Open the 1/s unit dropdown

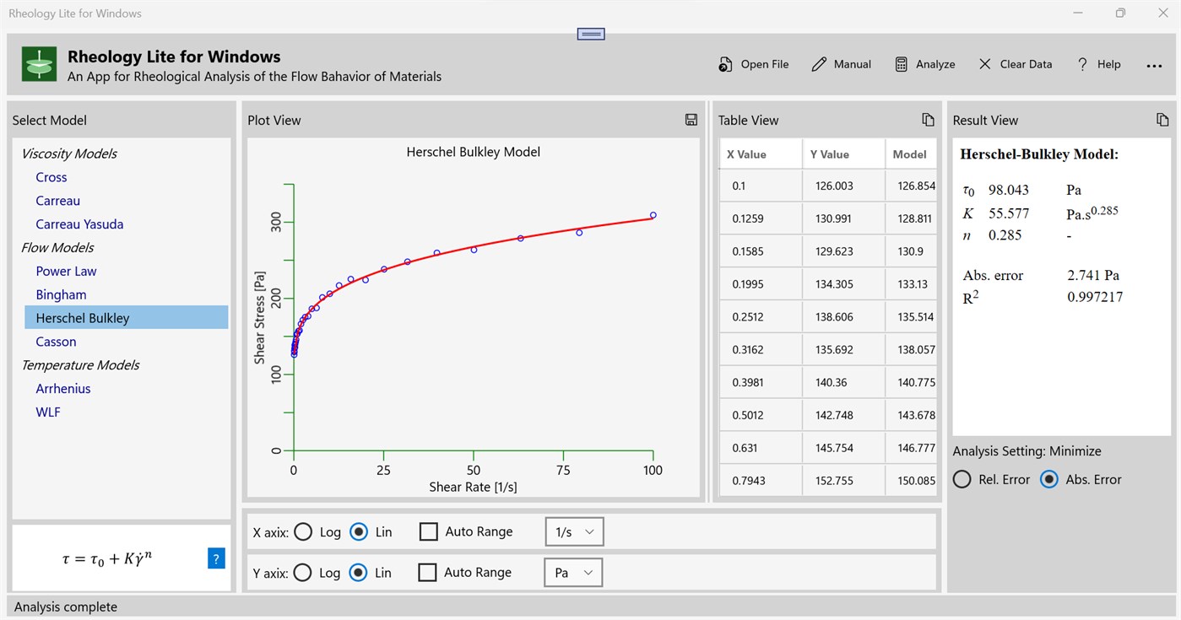[574, 531]
